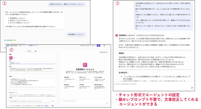Click send arrow in panel 3 chat
Screen dimensions: 201x109
tap(192, 88)
